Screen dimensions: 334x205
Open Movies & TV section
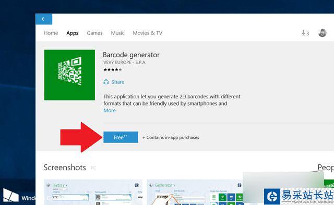click(147, 33)
